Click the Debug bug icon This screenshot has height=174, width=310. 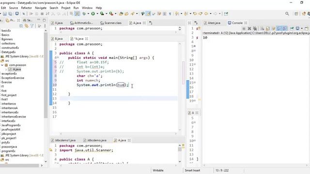84,14
